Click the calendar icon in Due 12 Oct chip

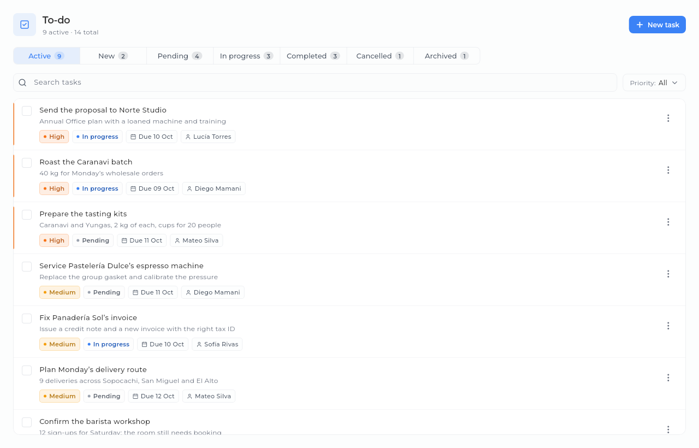135,396
